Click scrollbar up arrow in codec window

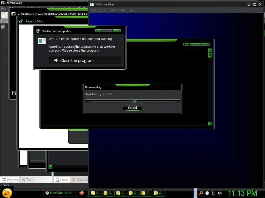pos(210,50)
